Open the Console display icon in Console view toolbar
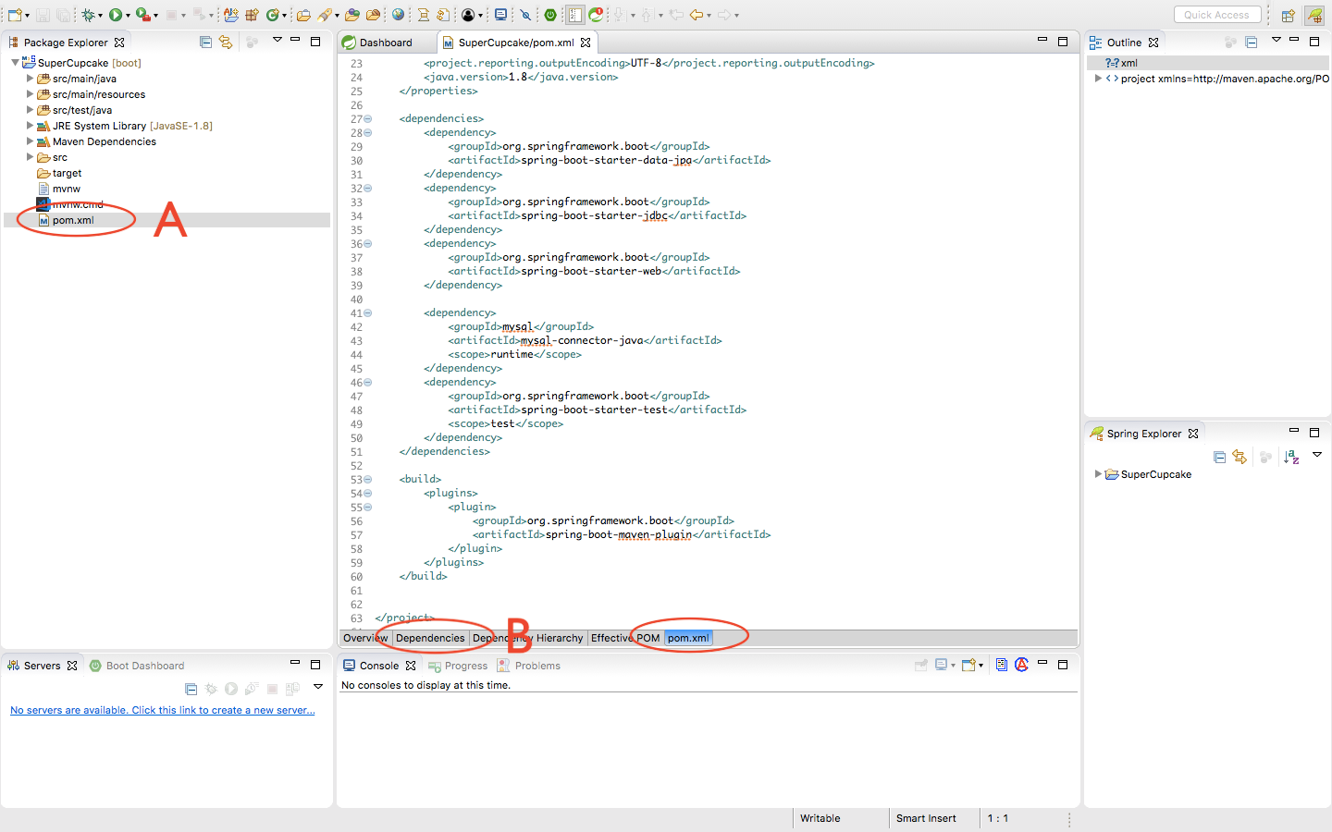Screen dimensions: 1332x832 (940, 665)
